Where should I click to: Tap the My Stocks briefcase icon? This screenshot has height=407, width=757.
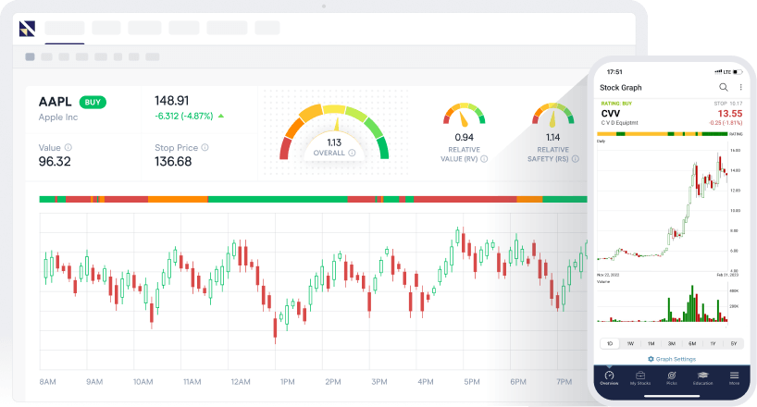639,376
